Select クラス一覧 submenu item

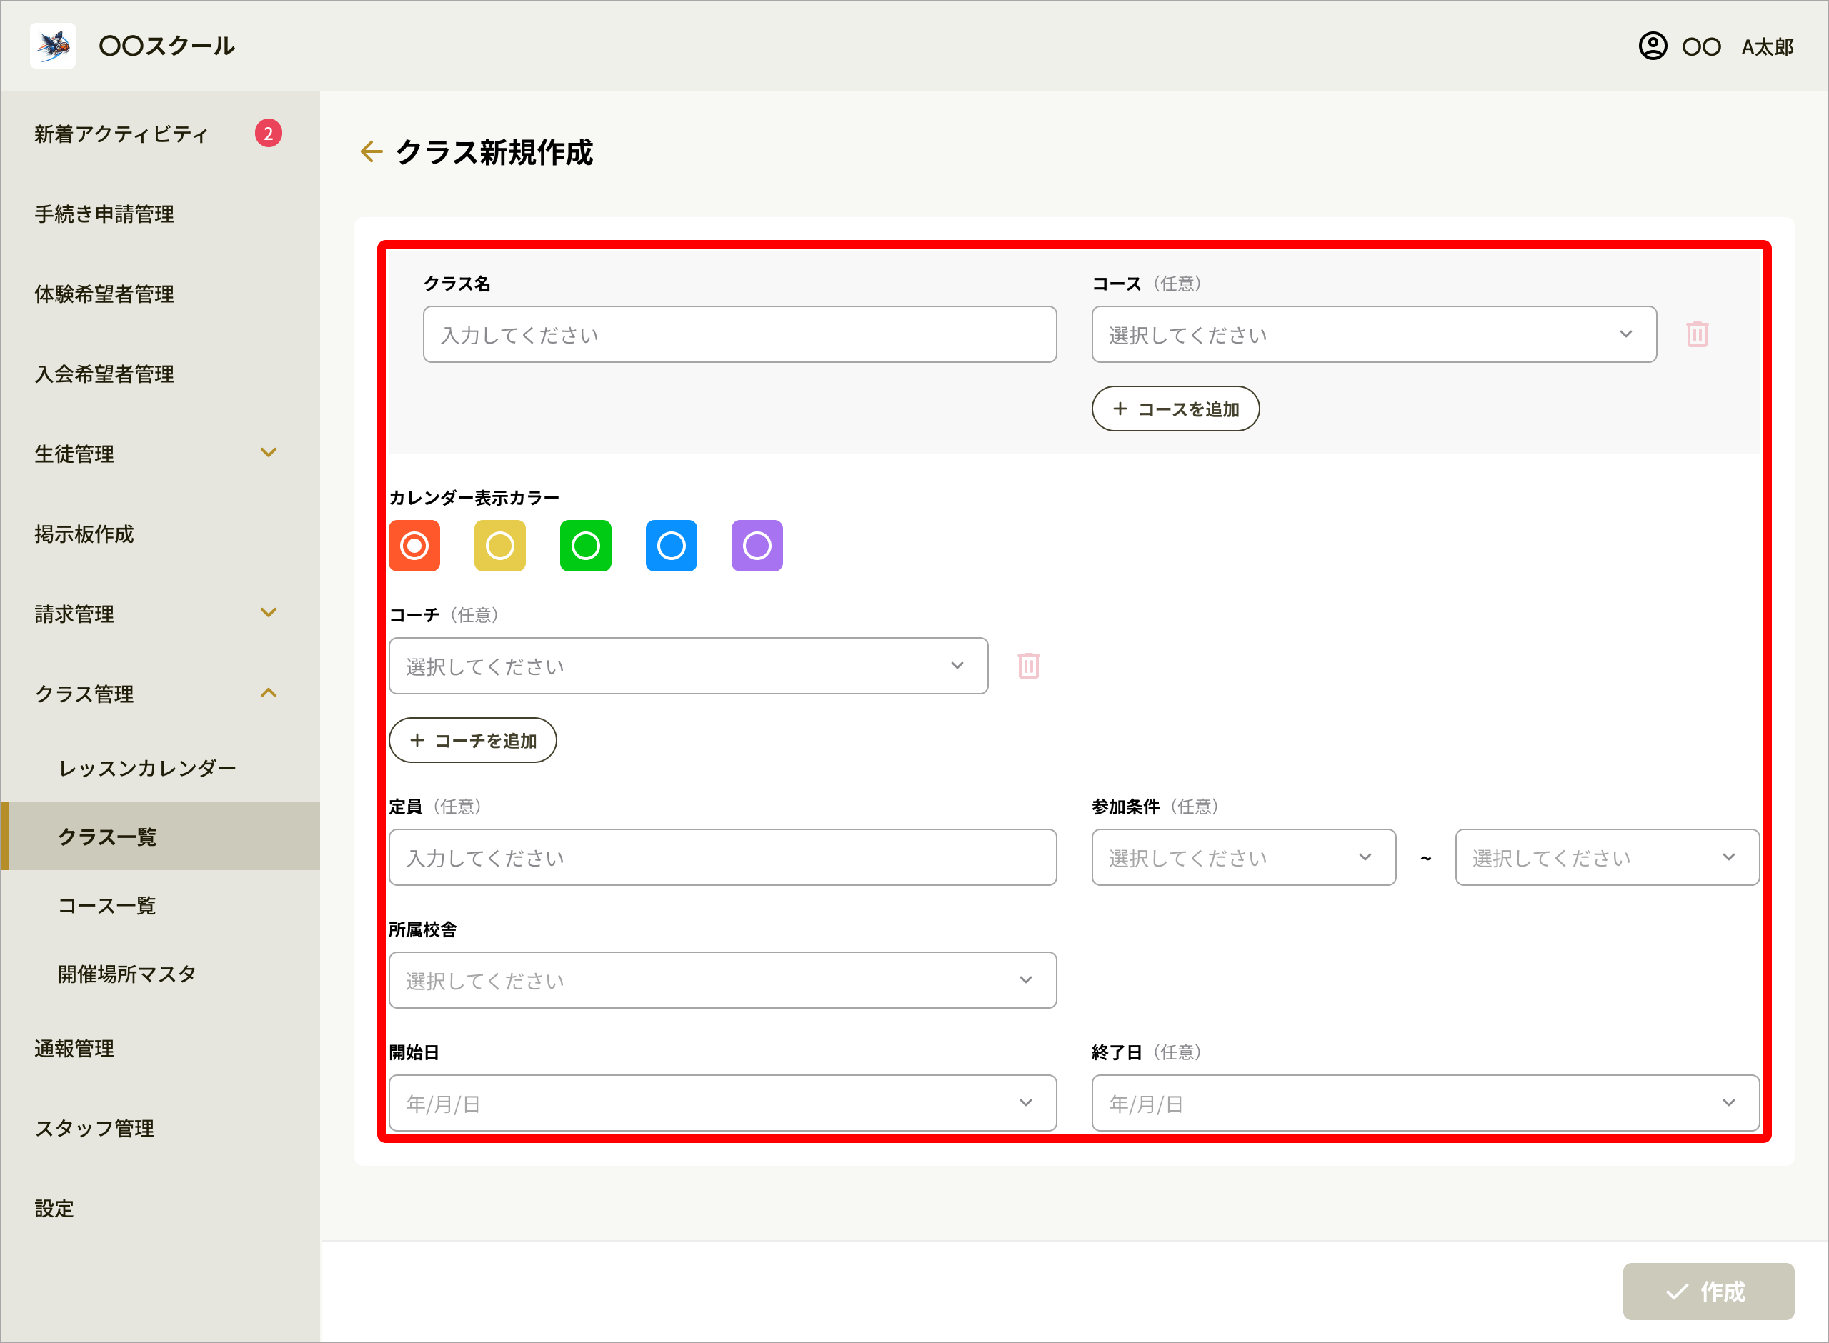click(160, 837)
